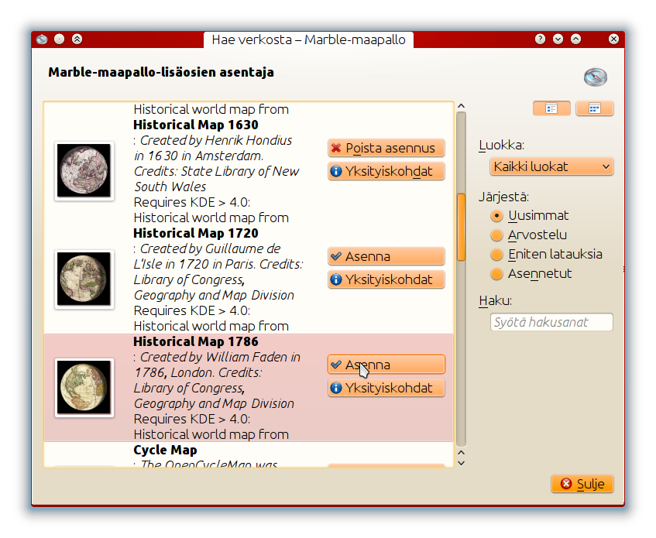Image resolution: width=656 pixels, height=538 pixels.
Task: Click the Historical Map 1786 title
Action: pos(196,341)
